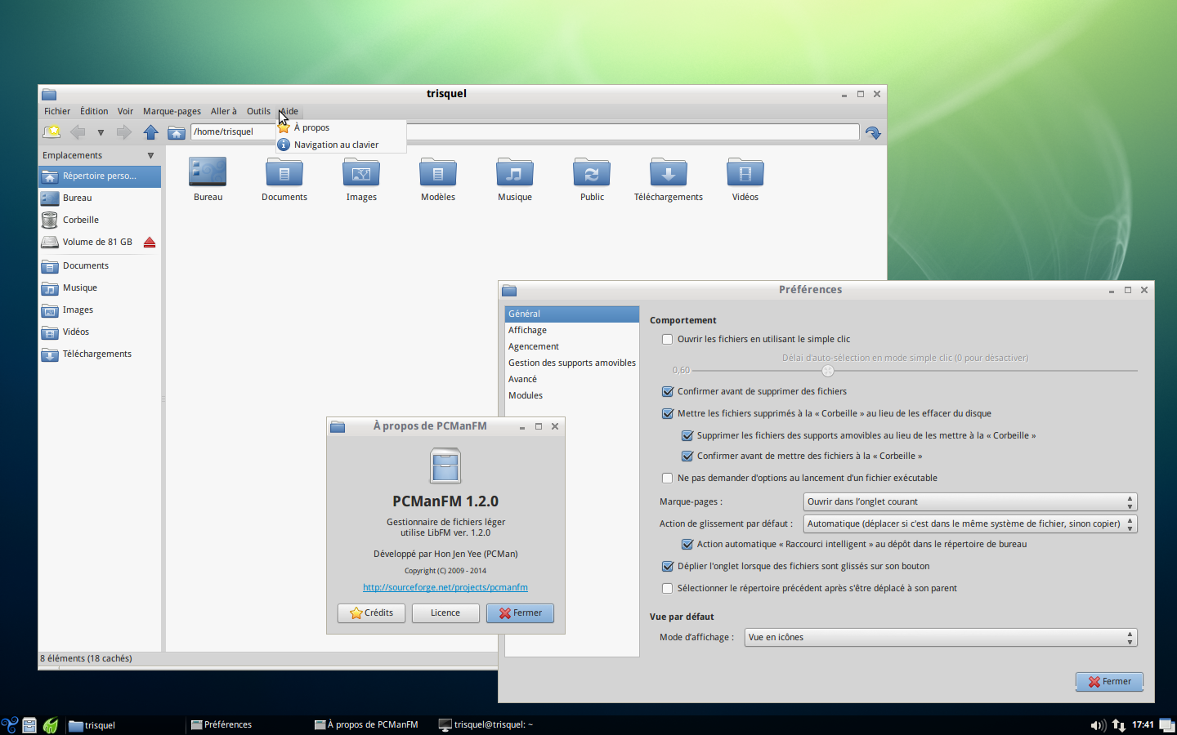Click the 17:41 clock in panel

coord(1143,724)
